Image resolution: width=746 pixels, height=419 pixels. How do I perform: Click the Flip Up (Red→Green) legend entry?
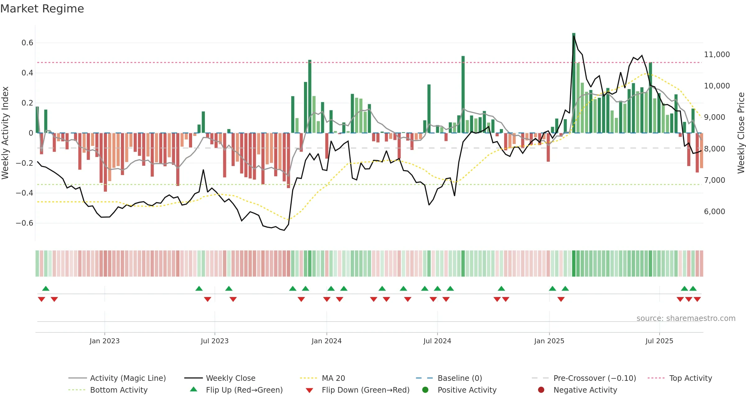click(x=236, y=390)
